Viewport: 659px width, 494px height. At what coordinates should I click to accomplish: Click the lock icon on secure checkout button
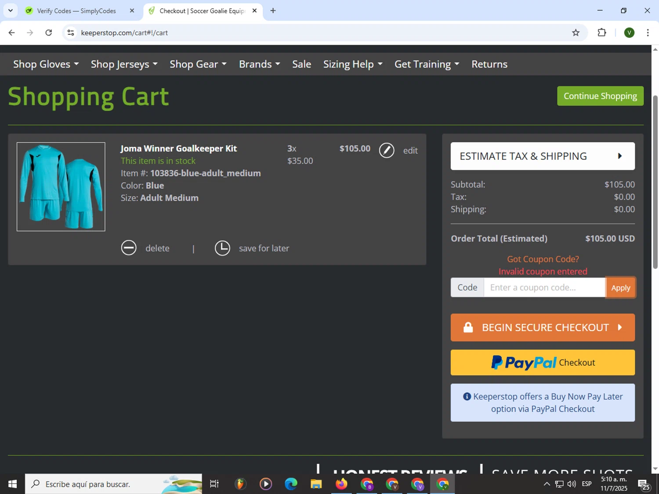[468, 328]
